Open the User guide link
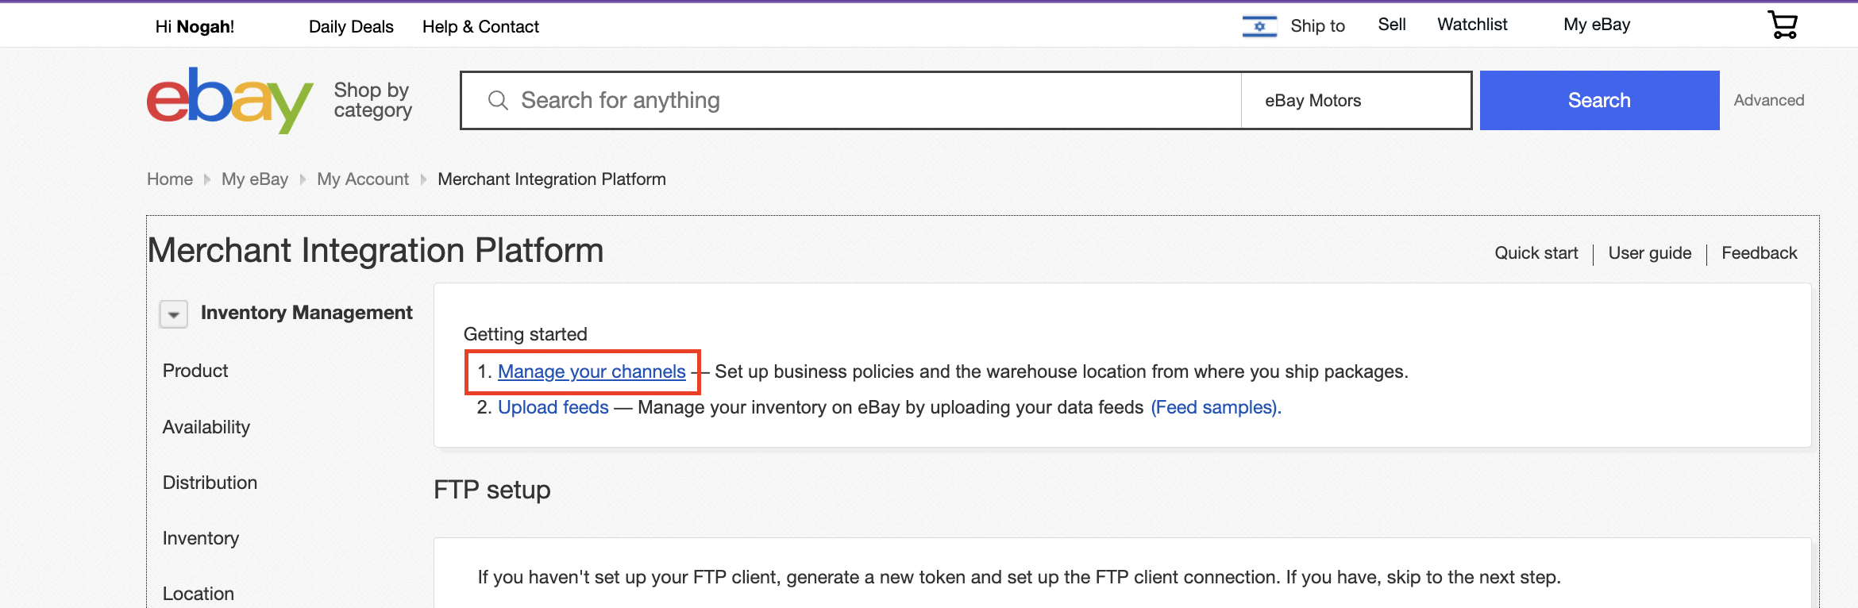 click(1650, 253)
